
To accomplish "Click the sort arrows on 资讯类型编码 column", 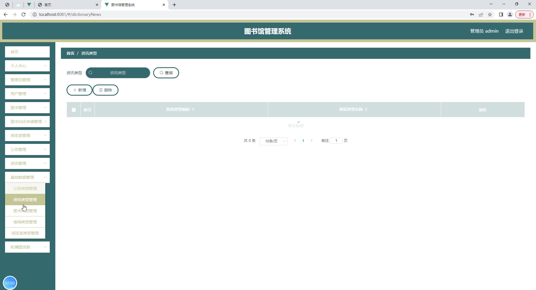I will click(193, 109).
